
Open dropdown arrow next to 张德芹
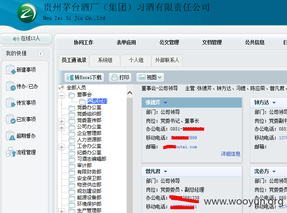[x=165, y=103]
